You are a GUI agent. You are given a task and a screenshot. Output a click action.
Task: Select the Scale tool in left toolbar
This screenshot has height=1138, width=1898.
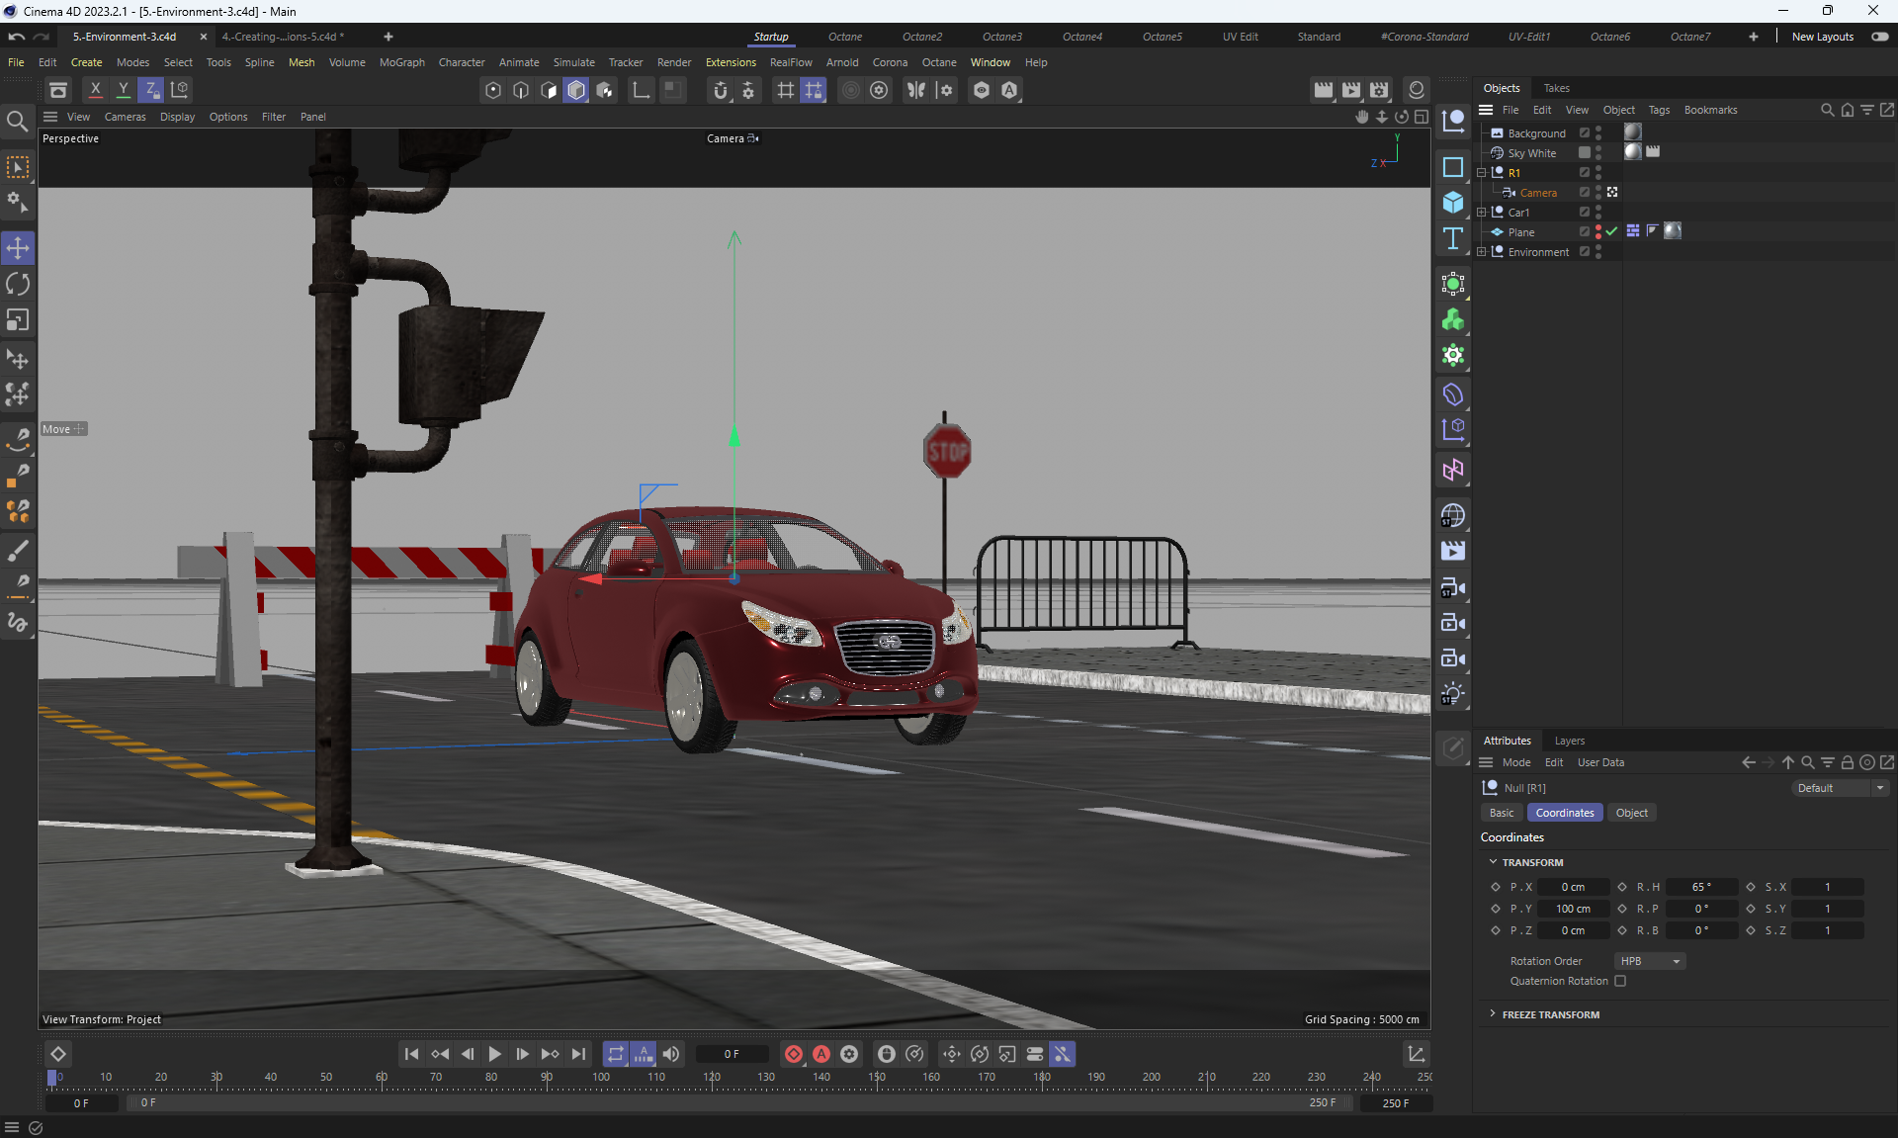18,320
